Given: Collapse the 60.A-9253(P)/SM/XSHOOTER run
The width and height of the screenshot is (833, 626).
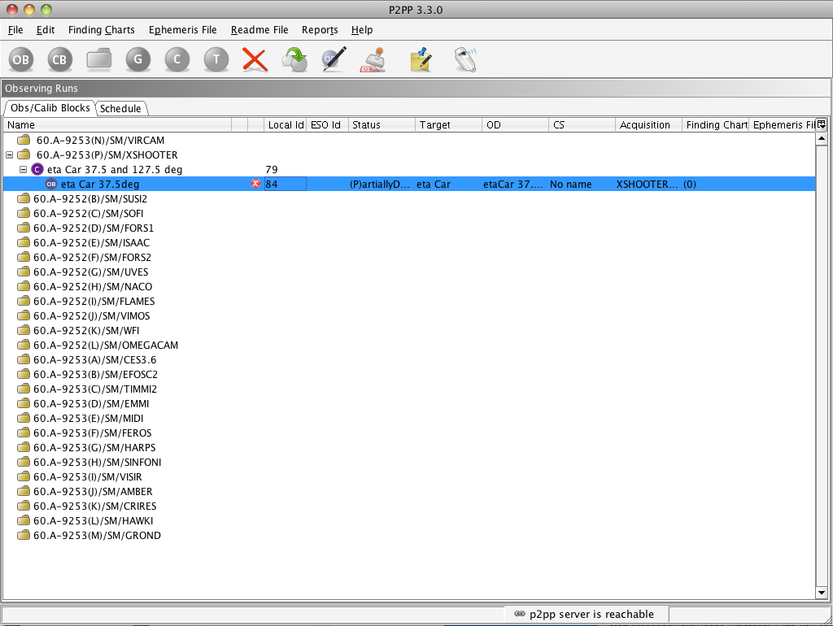Looking at the screenshot, I should tap(9, 155).
